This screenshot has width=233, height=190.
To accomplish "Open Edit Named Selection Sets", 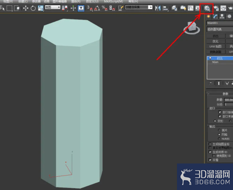I will click(x=121, y=8).
